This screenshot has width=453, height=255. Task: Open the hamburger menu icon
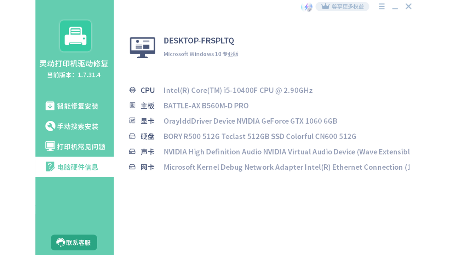[x=382, y=6]
